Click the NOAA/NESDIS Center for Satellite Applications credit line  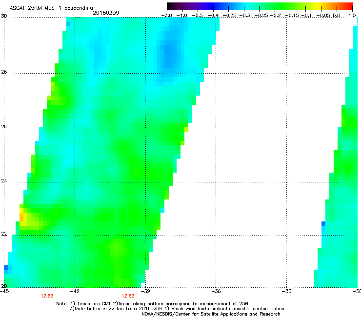tap(211, 314)
